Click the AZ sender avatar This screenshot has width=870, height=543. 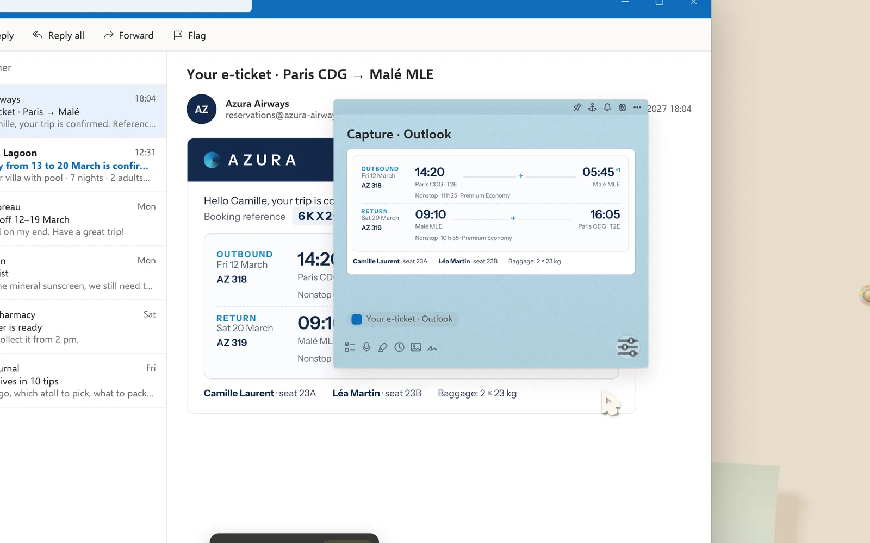tap(202, 109)
